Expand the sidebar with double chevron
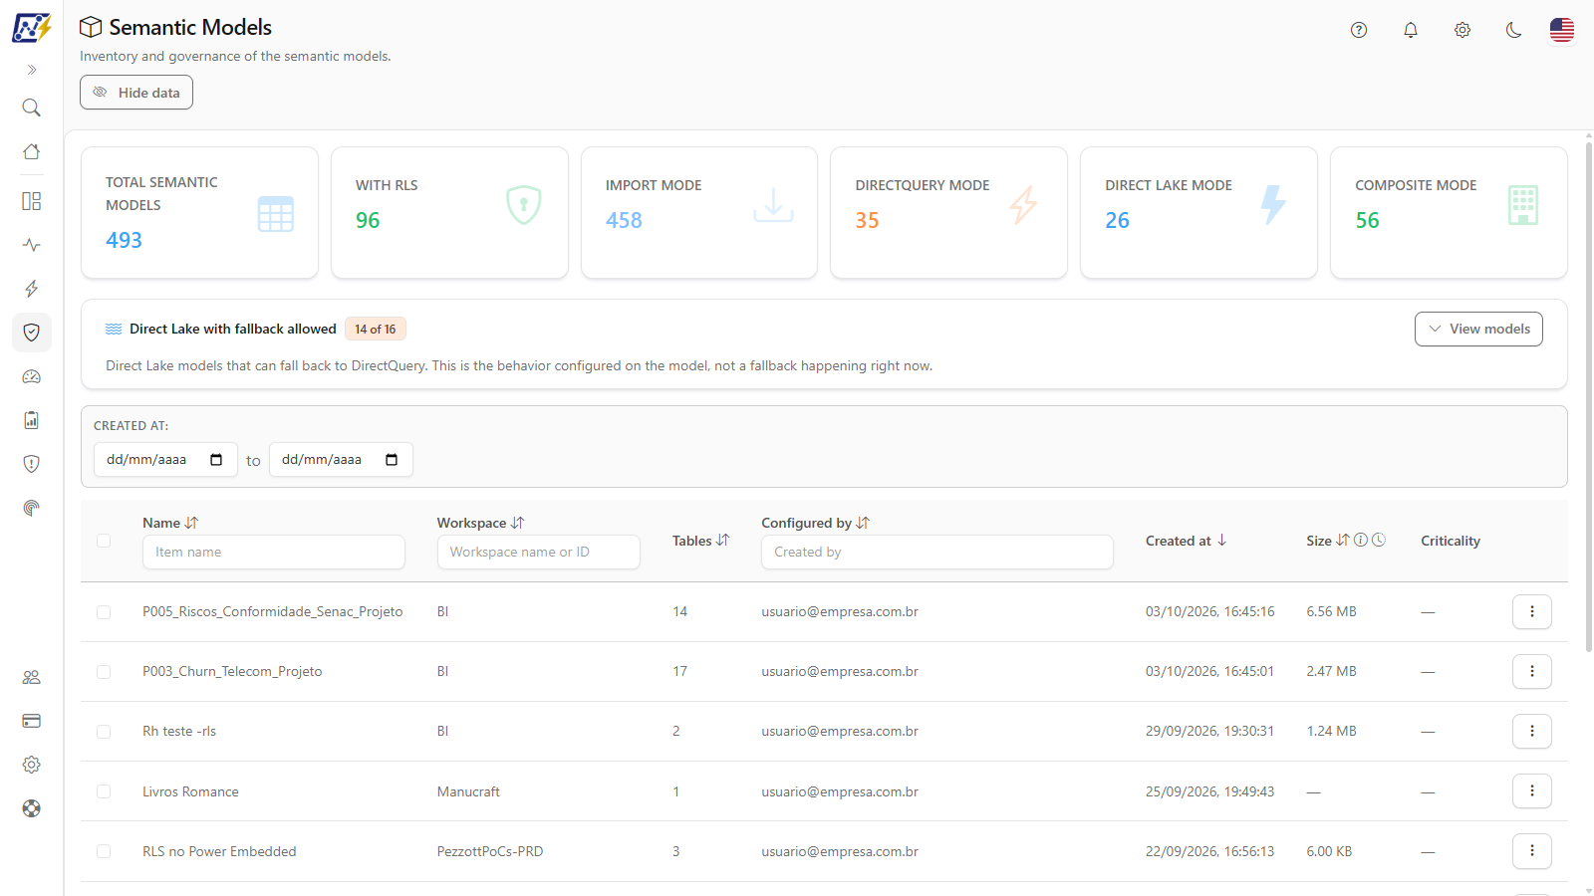 [32, 70]
